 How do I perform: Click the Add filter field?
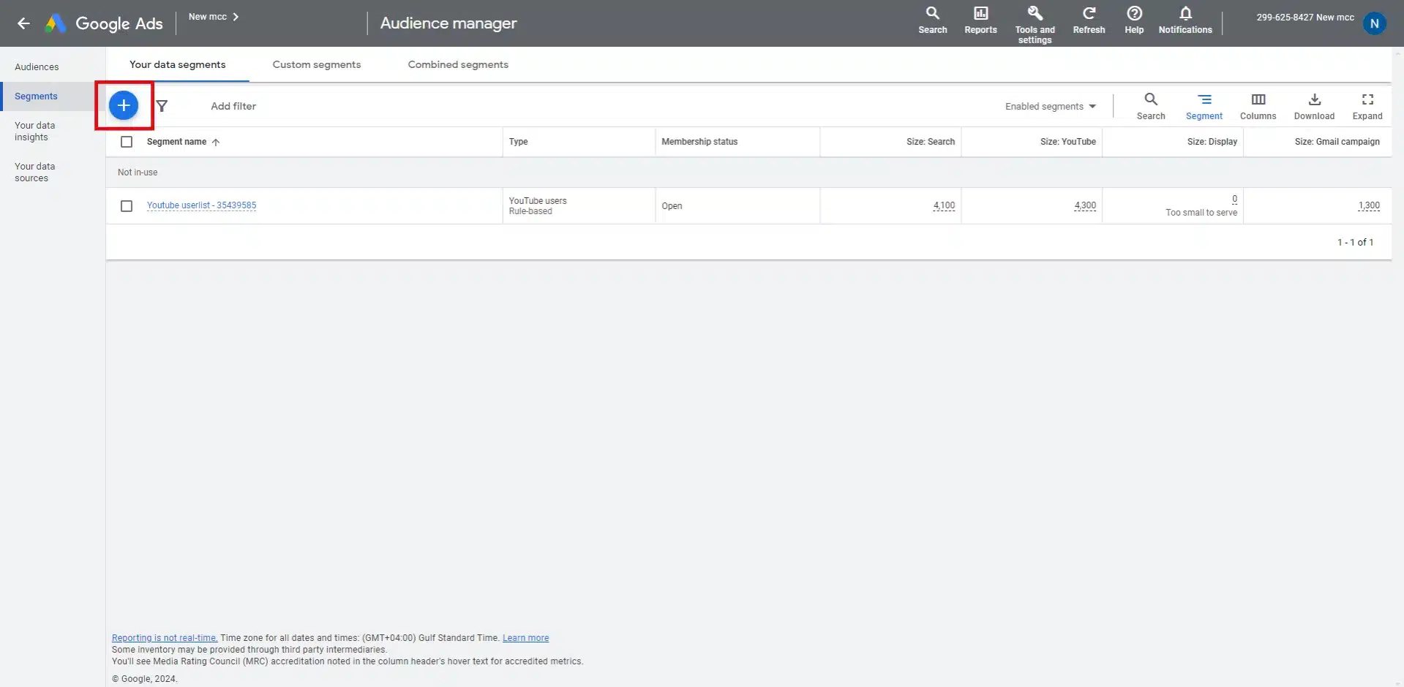(x=233, y=106)
